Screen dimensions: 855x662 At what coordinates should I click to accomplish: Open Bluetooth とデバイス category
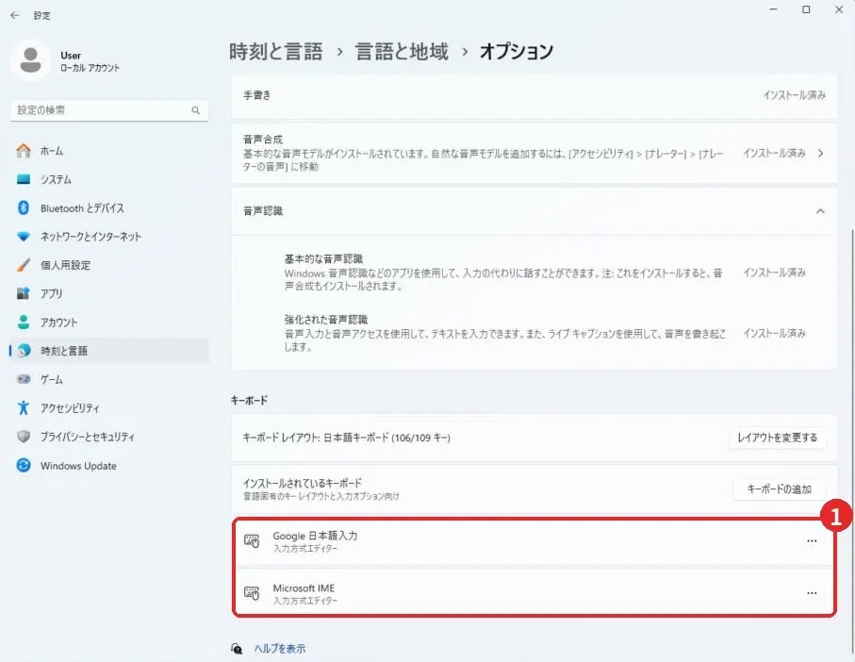[x=109, y=207]
